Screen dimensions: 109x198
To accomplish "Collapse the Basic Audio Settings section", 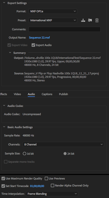I will [x=4, y=127].
